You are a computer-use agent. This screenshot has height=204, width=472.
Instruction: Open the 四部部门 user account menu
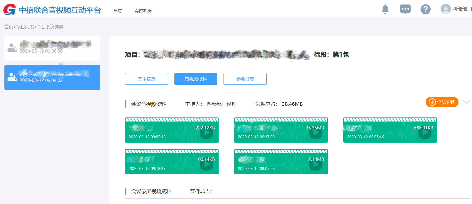click(462, 9)
